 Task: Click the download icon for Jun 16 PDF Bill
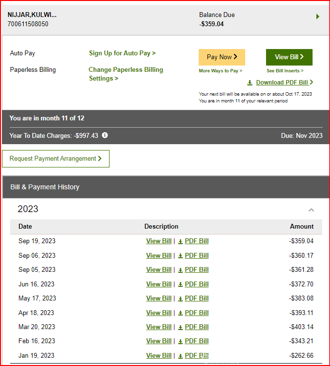pyautogui.click(x=180, y=284)
